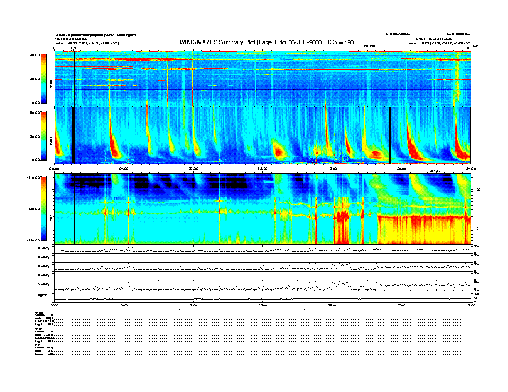Click the 24:00 tick label below RAD1 panel
The height and width of the screenshot is (392, 508).
click(x=471, y=168)
